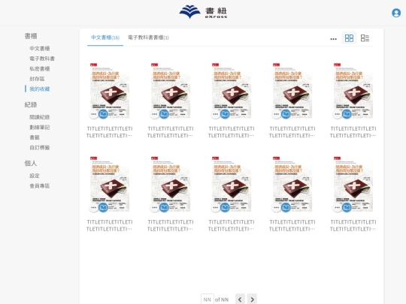Click the title under the fourth bottom-row book
The height and width of the screenshot is (304, 406).
click(x=292, y=225)
